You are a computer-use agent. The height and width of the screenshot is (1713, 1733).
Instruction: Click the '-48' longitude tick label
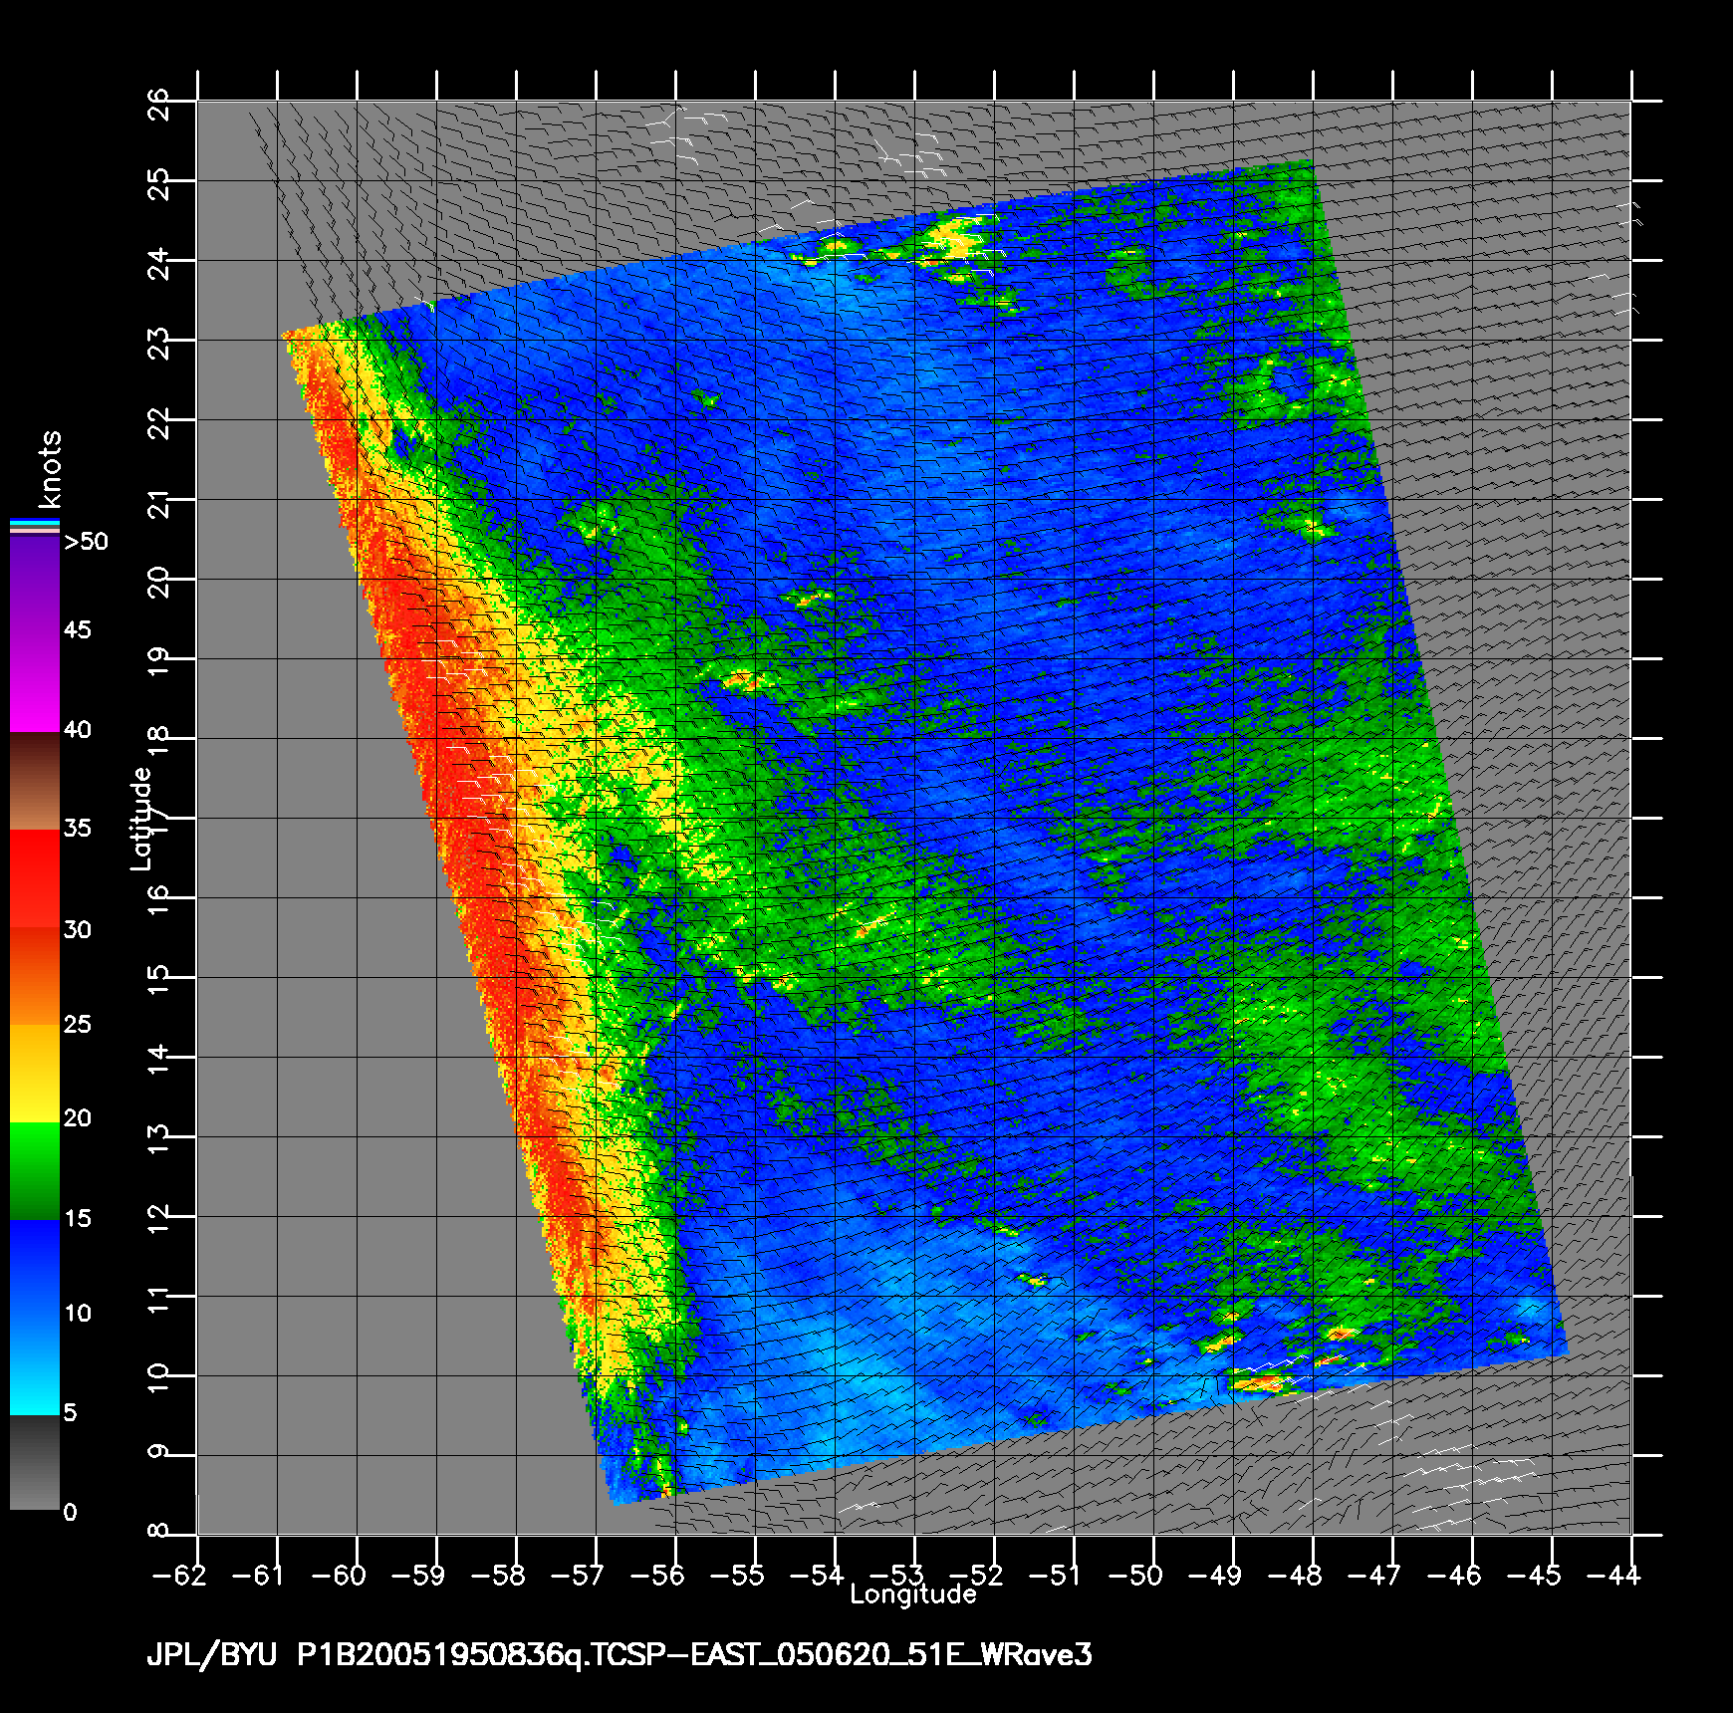[x=1295, y=1576]
